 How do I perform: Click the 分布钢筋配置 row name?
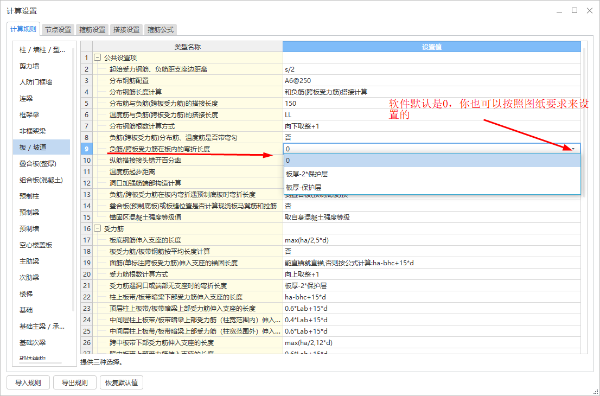tap(129, 81)
